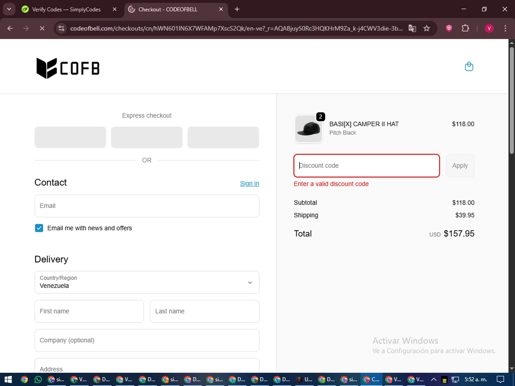
Task: Stop loading the page
Action: point(42,28)
